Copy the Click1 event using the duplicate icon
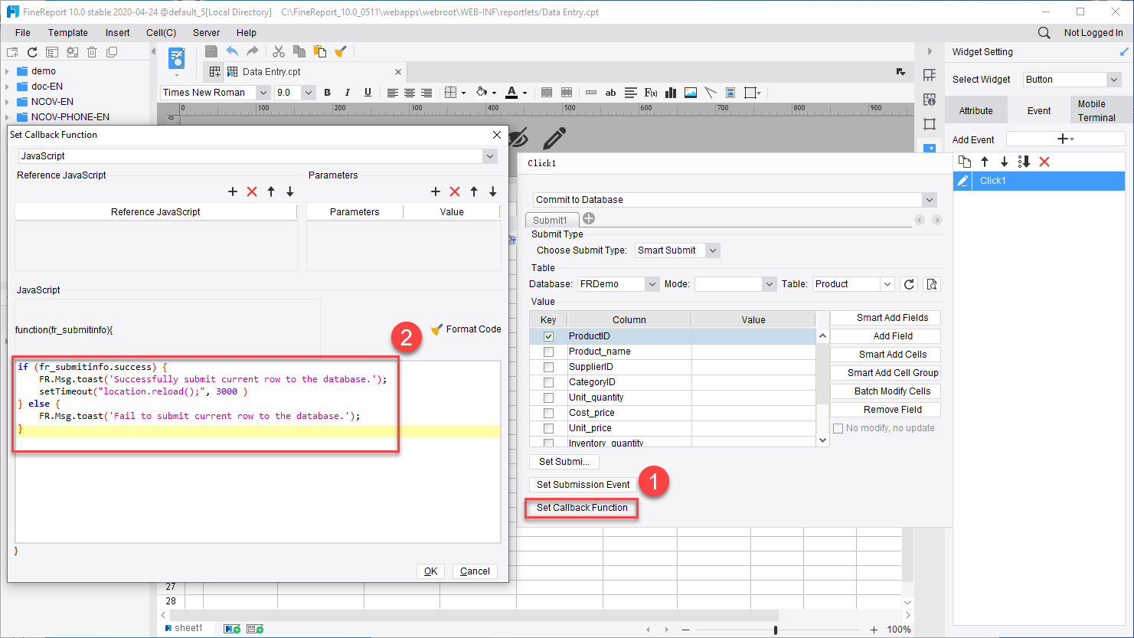The width and height of the screenshot is (1134, 638). [965, 162]
